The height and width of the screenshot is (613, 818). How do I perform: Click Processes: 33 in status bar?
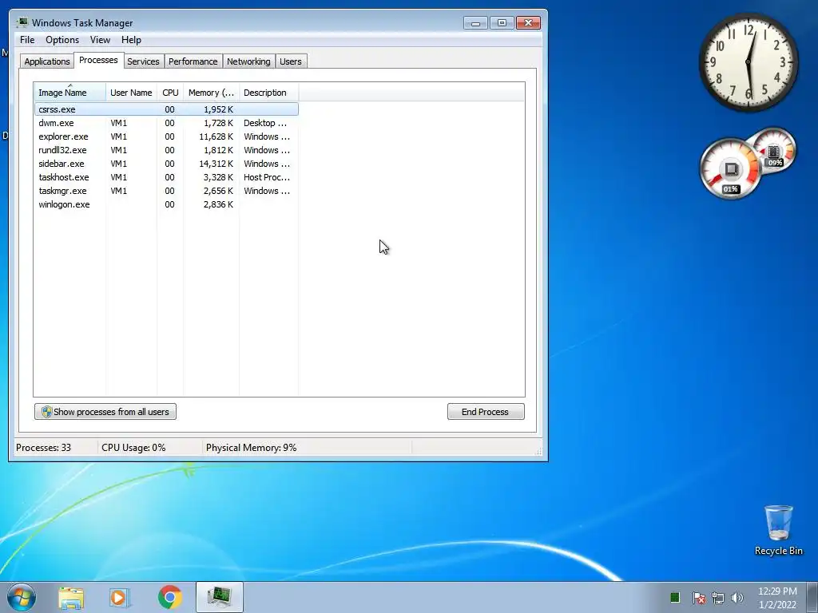point(43,448)
